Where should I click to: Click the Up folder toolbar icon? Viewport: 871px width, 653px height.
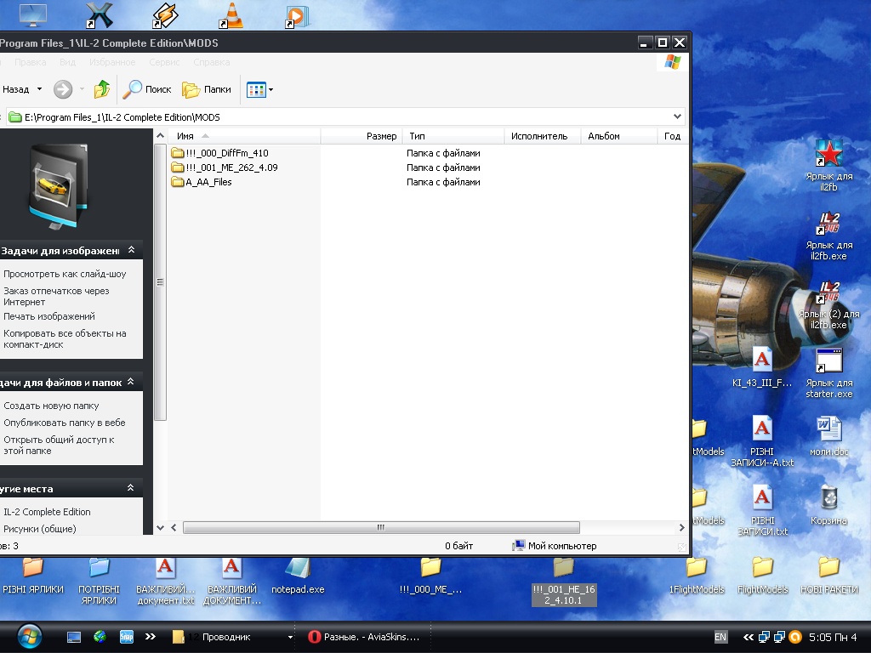102,89
